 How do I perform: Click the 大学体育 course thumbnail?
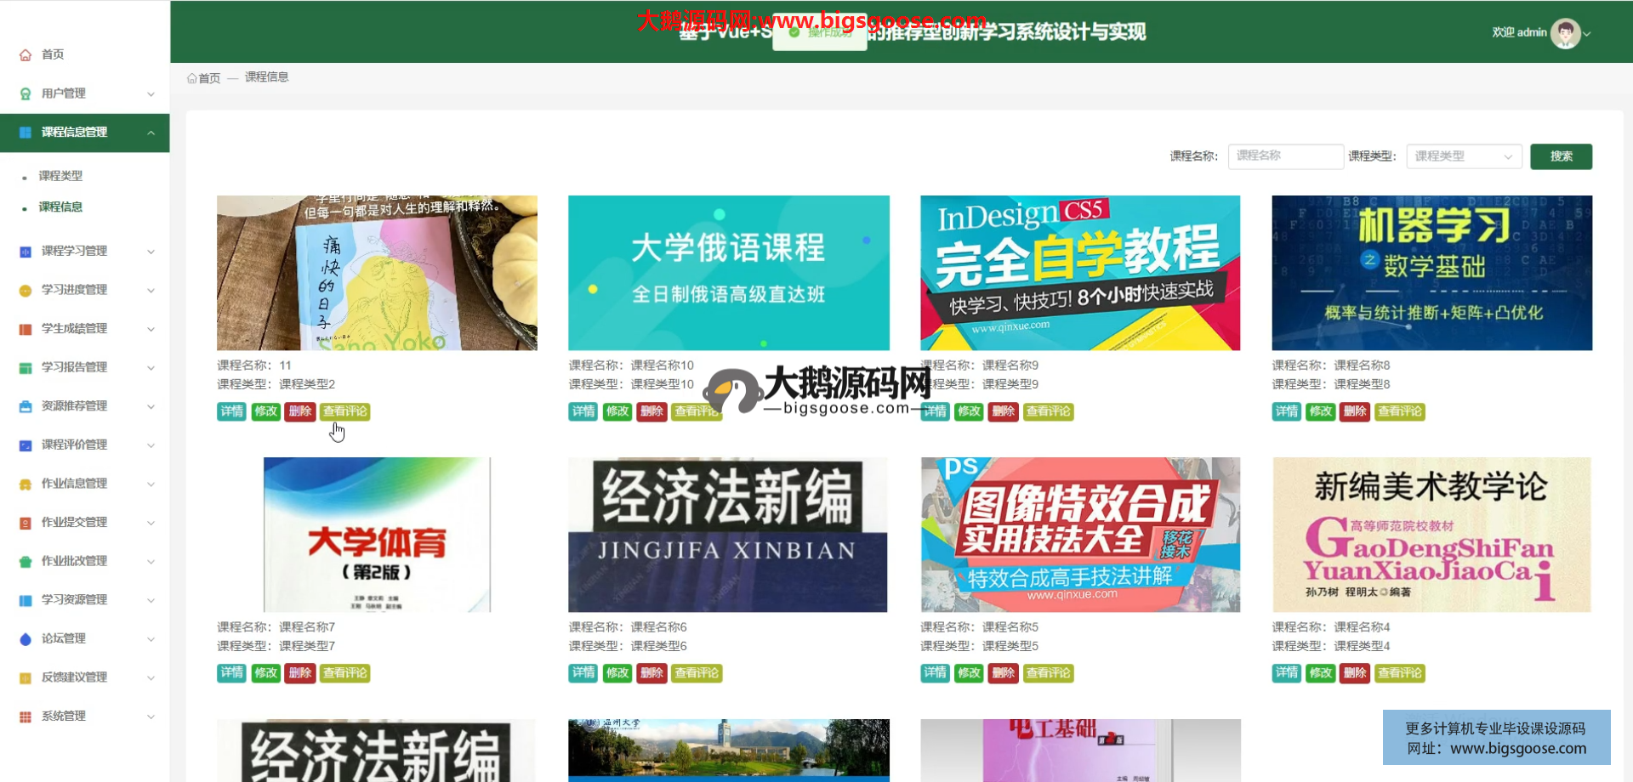click(377, 535)
